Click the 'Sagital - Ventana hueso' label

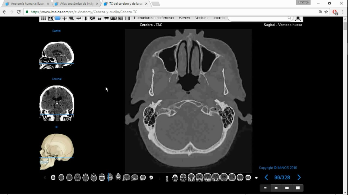(x=283, y=25)
